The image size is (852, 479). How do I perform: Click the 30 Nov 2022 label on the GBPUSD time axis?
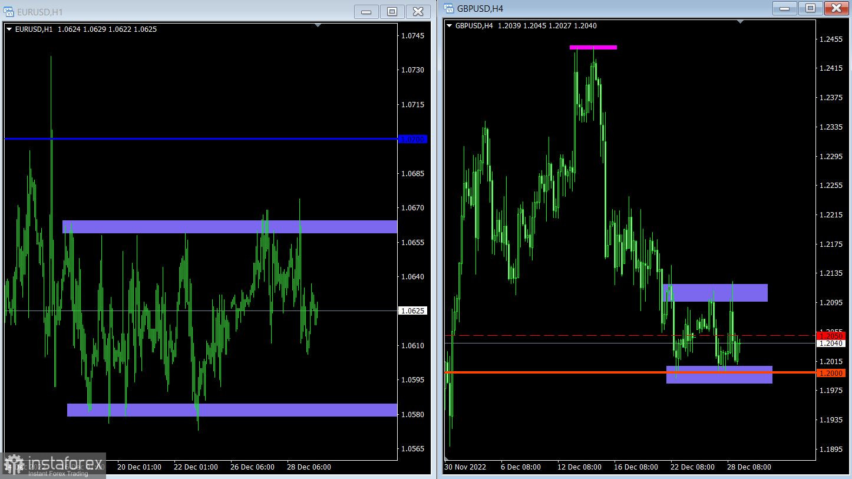[465, 467]
